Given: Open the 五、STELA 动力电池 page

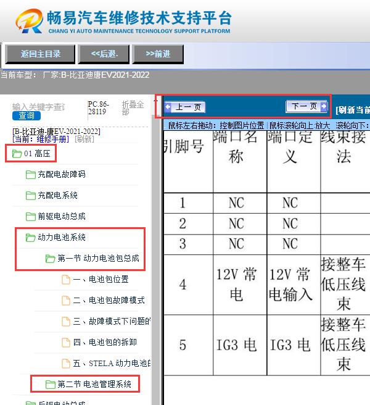Looking at the screenshot, I should click(x=112, y=363).
